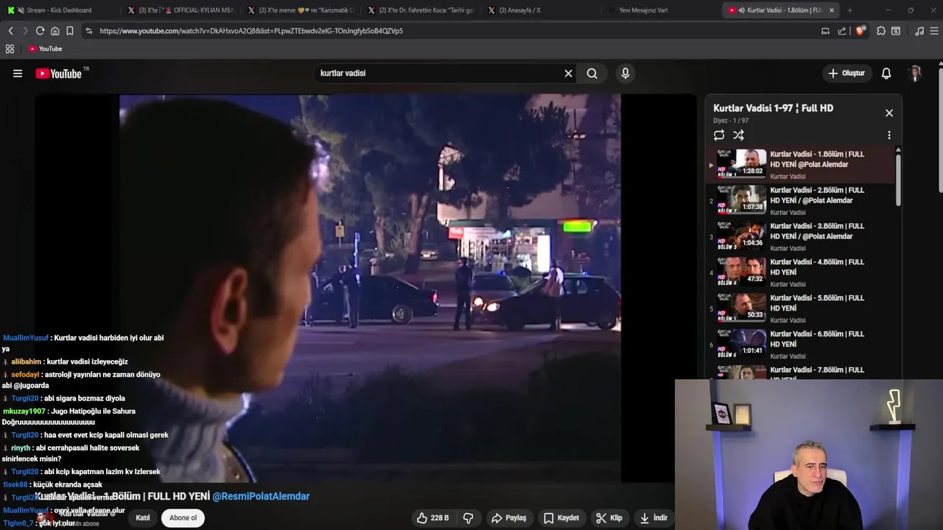
Task: Switch to Yeni Mesajınız Var! tab
Action: [661, 10]
